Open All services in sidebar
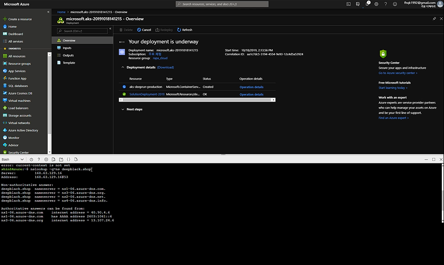Image resolution: width=444 pixels, height=265 pixels. [x=13, y=42]
